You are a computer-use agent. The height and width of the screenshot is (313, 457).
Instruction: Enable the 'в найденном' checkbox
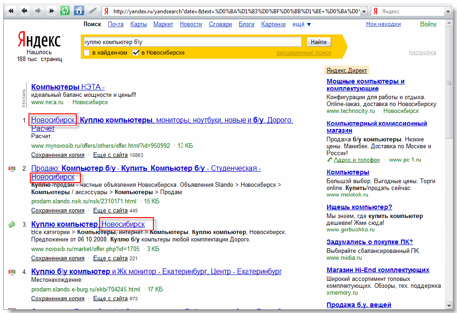[86, 53]
